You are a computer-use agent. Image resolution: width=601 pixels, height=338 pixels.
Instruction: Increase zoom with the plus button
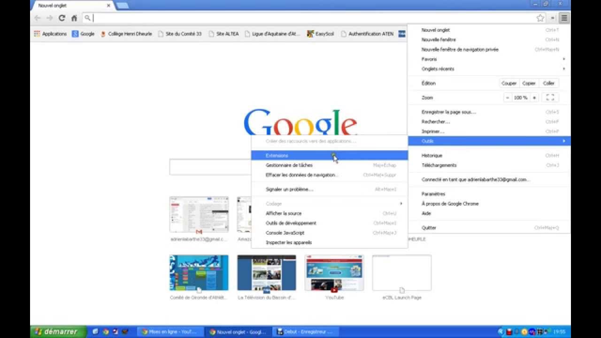pyautogui.click(x=534, y=98)
